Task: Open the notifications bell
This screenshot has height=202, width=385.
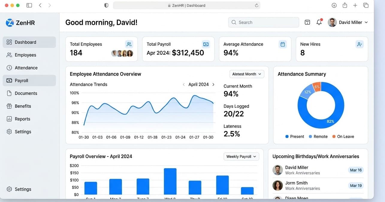Action: [319, 22]
